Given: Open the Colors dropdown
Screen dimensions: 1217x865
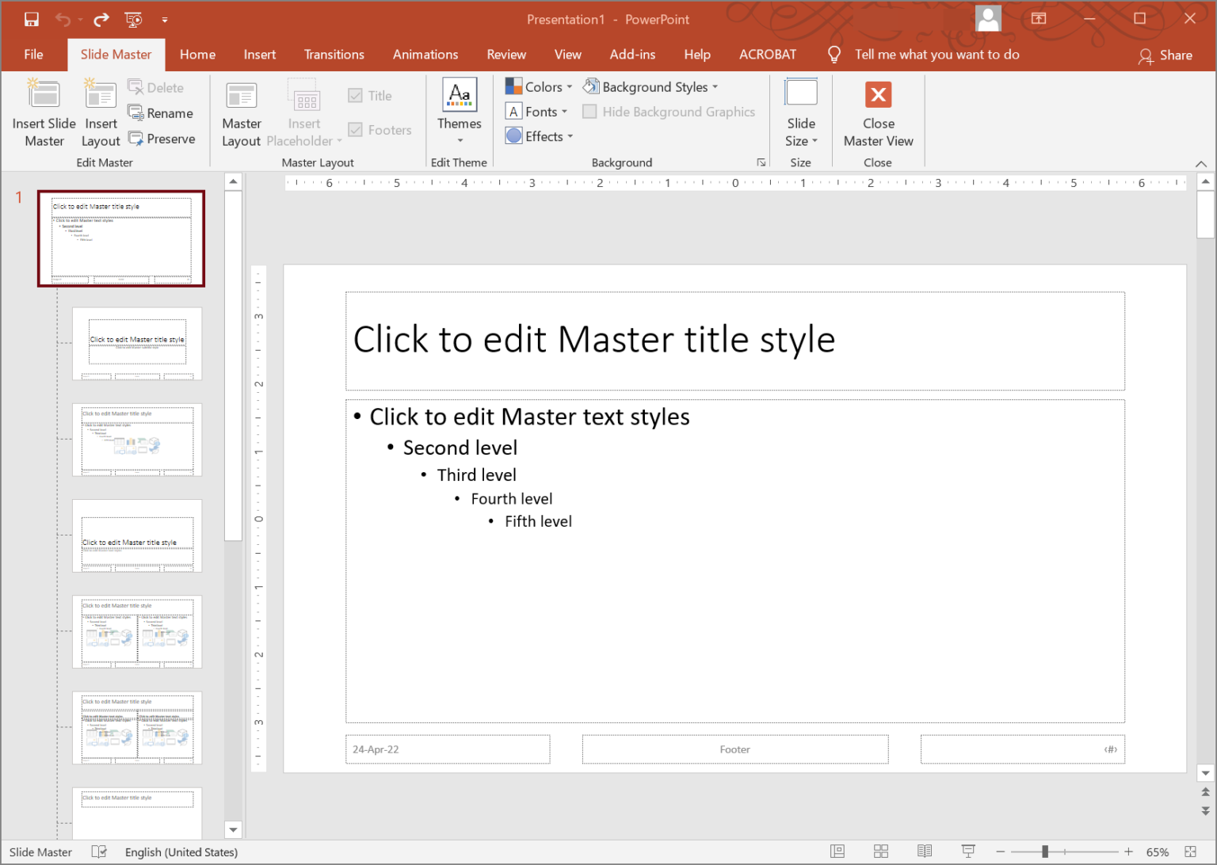Looking at the screenshot, I should pos(537,86).
